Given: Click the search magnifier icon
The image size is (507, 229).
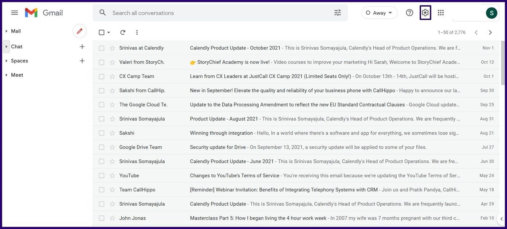Looking at the screenshot, I should (103, 13).
